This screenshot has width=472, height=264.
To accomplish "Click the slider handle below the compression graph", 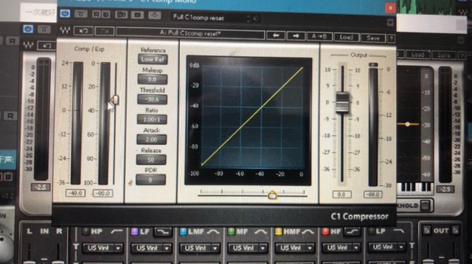I will tap(272, 195).
